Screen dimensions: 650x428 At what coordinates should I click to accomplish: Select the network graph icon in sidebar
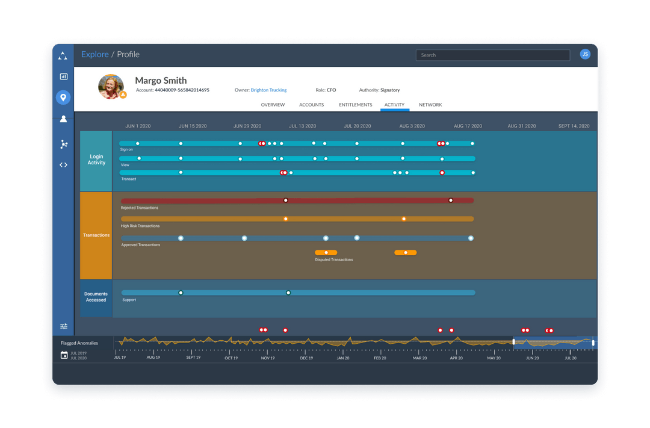point(63,144)
